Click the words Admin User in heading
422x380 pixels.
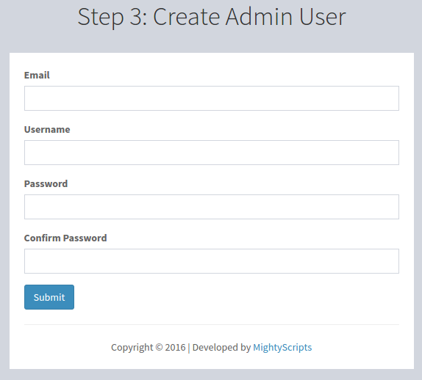285,17
